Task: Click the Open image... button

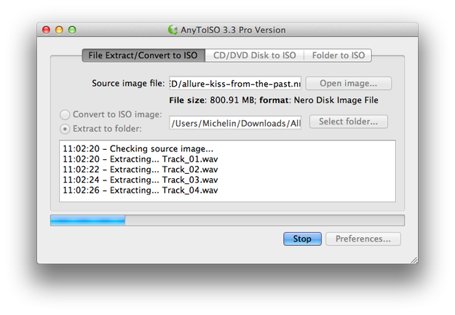Action: point(349,84)
